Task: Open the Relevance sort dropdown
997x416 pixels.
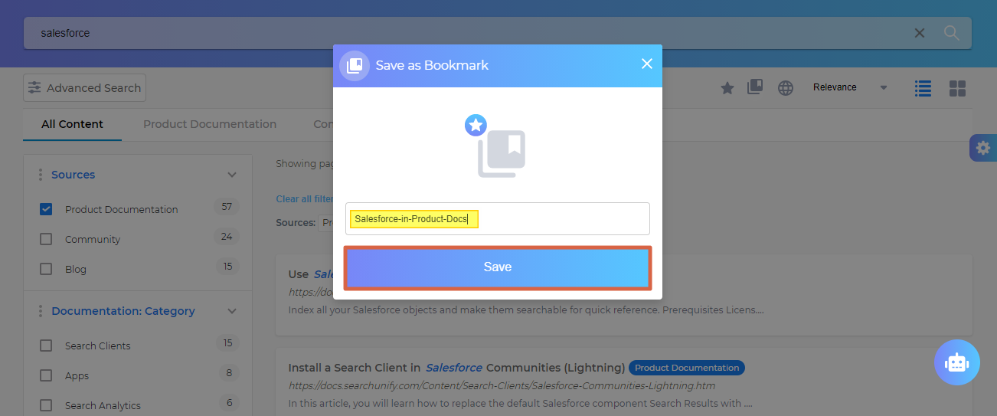Action: click(850, 87)
